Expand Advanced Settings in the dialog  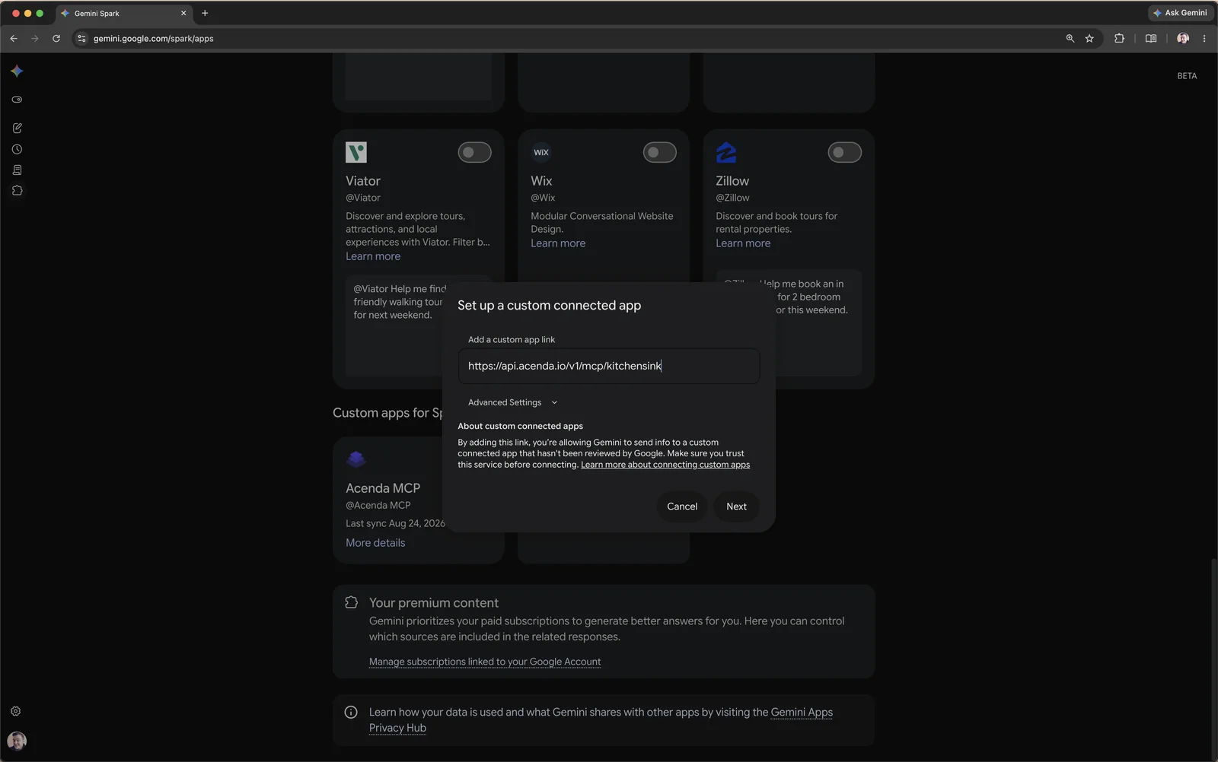click(x=512, y=402)
